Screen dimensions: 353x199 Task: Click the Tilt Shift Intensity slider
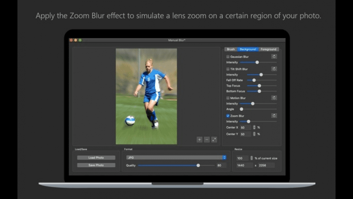(x=262, y=75)
